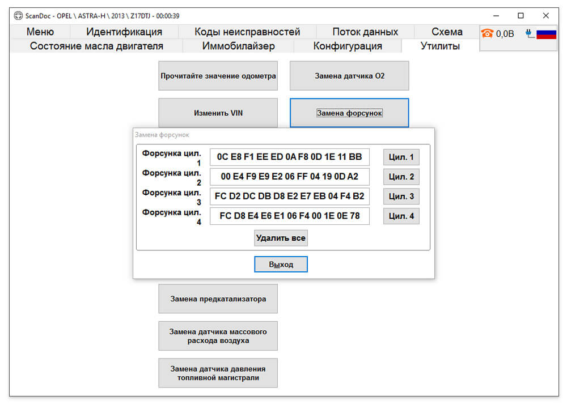Click the Выход button to close dialog
This screenshot has height=405, width=567.
(281, 264)
